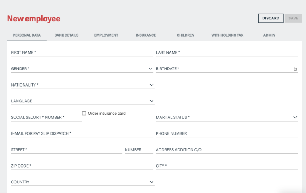Focus the First Name input field

(82, 52)
